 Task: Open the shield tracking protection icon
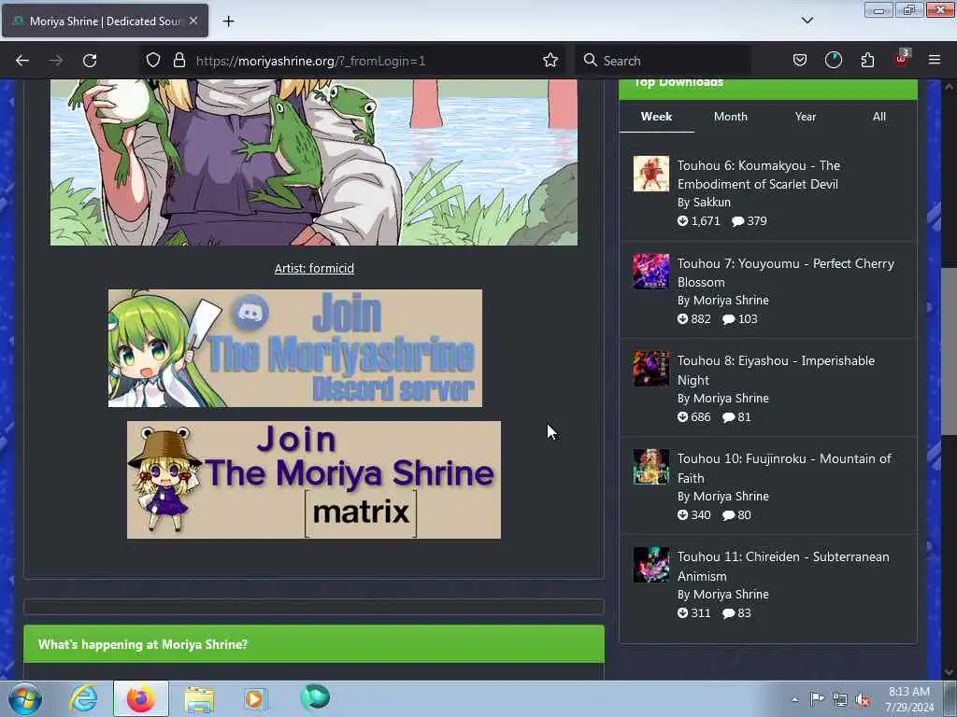(153, 61)
